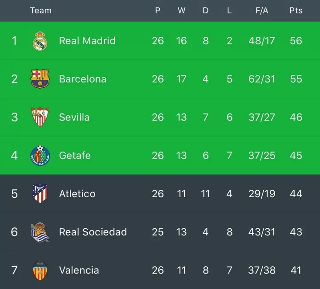Click the Real Madrid club crest
Viewport: 320px width, 289px height.
click(x=40, y=41)
